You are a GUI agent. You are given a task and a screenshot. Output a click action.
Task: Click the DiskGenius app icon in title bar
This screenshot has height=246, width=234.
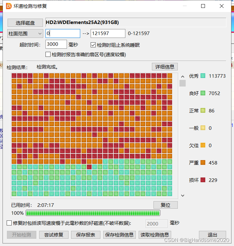coord(9,6)
